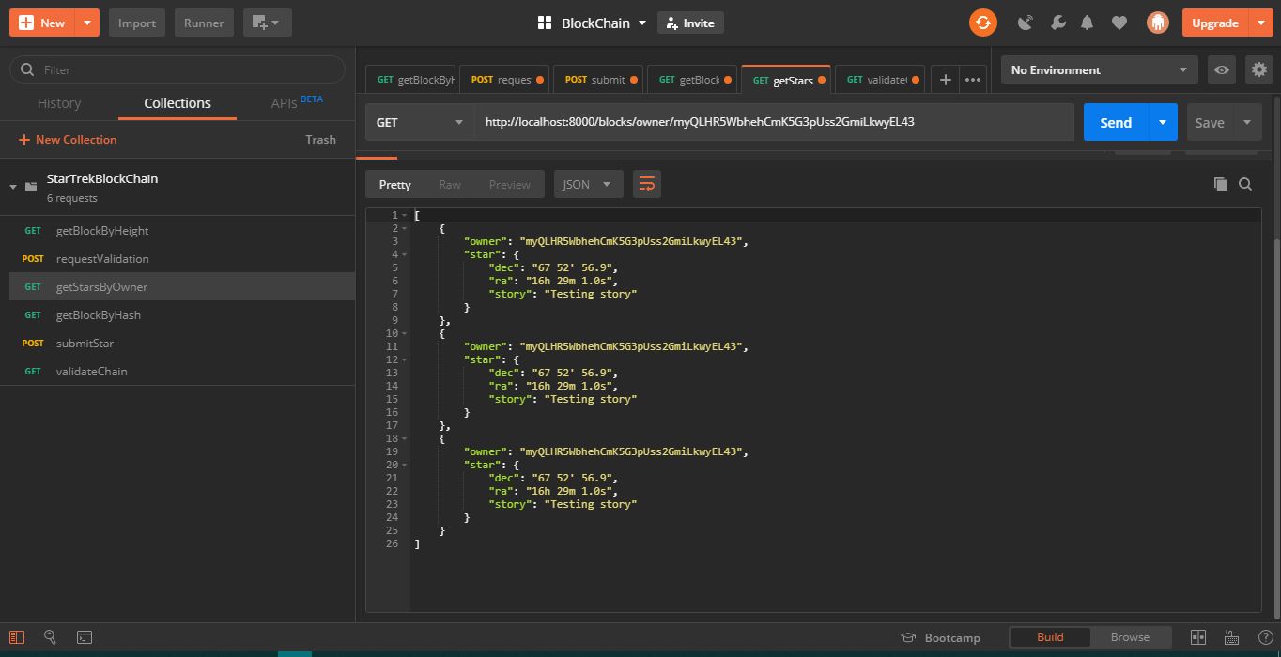Viewport: 1281px width, 657px height.
Task: Open the Upgrade dropdown arrow
Action: [1261, 23]
